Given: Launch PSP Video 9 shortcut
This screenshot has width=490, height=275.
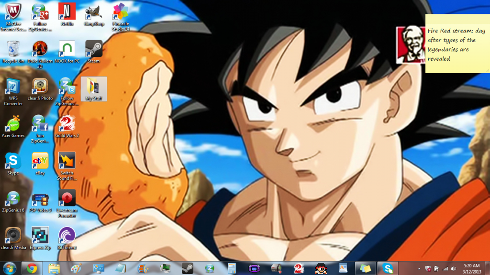Looking at the screenshot, I should pos(40,201).
